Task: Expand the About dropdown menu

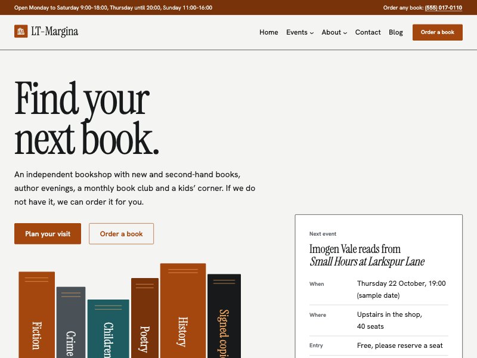Action: [x=334, y=32]
